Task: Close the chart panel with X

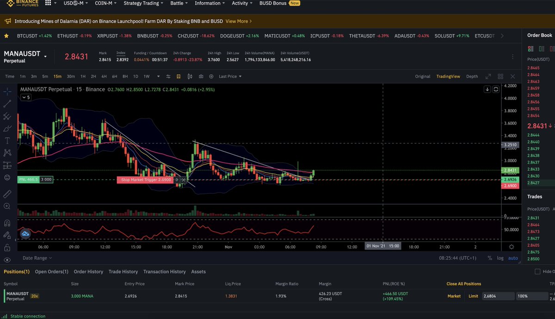Action: point(512,76)
